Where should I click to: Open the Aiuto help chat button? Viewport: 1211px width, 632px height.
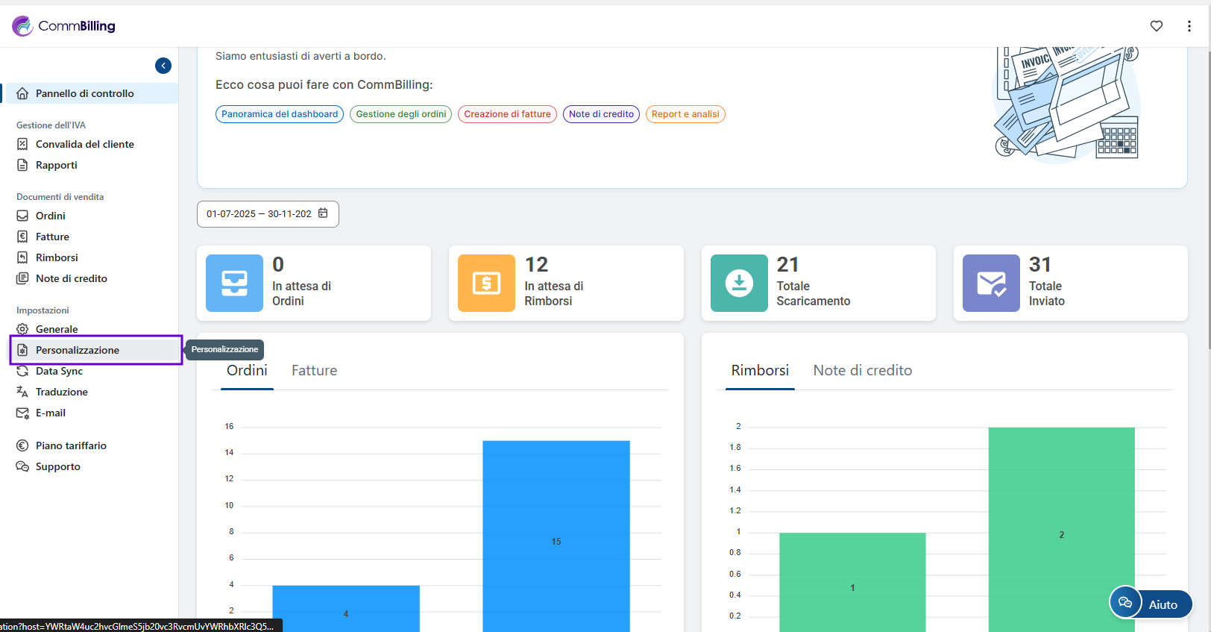[1151, 604]
